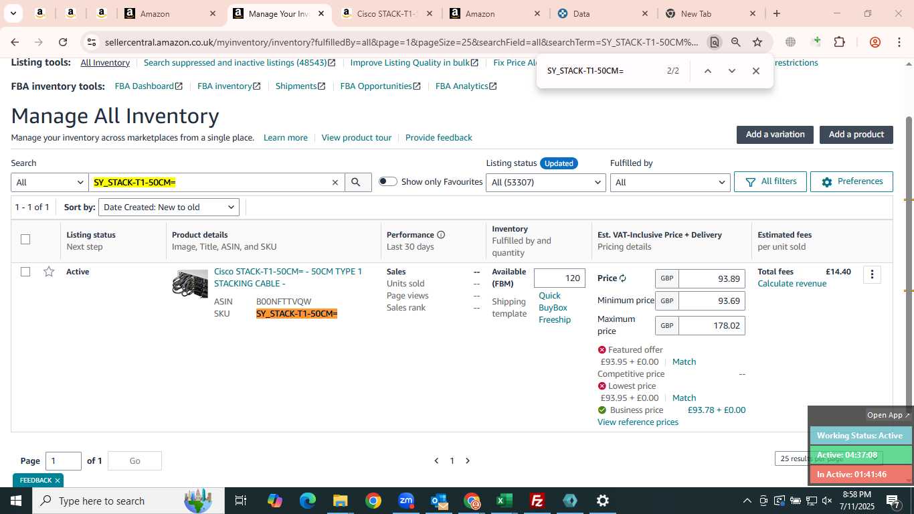
Task: Open FBA Opportunities link
Action: 380,86
